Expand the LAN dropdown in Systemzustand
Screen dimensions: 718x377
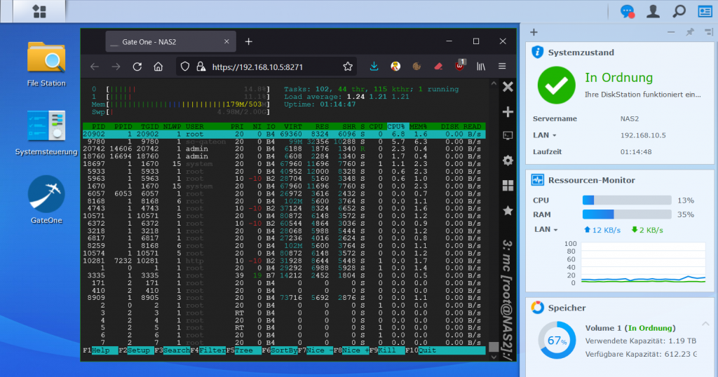[x=544, y=135]
